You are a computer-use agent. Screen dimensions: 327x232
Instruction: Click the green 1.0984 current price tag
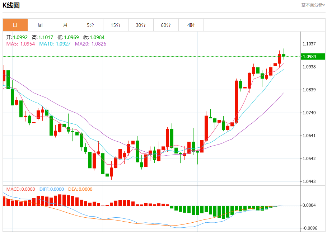tap(313, 56)
